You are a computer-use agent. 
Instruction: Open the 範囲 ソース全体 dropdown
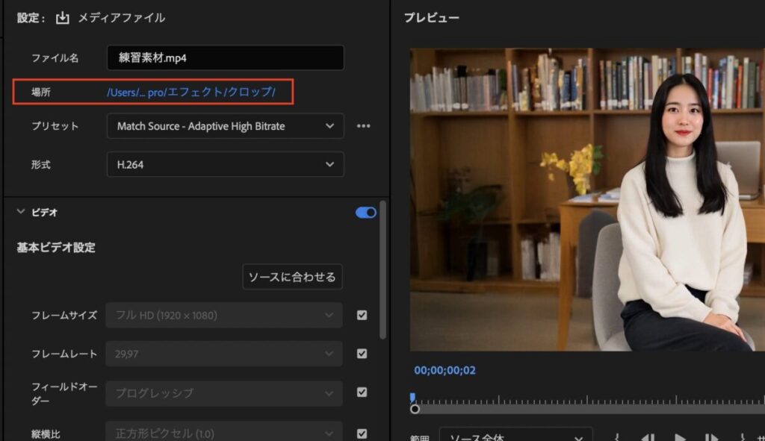tap(515, 437)
